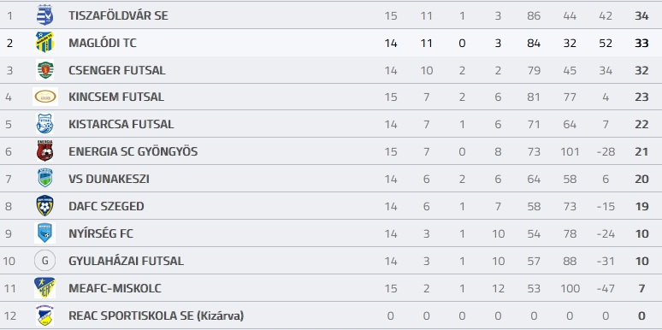This screenshot has height=330, width=662.
Task: Click the Maglódi TC team logo
Action: [44, 43]
